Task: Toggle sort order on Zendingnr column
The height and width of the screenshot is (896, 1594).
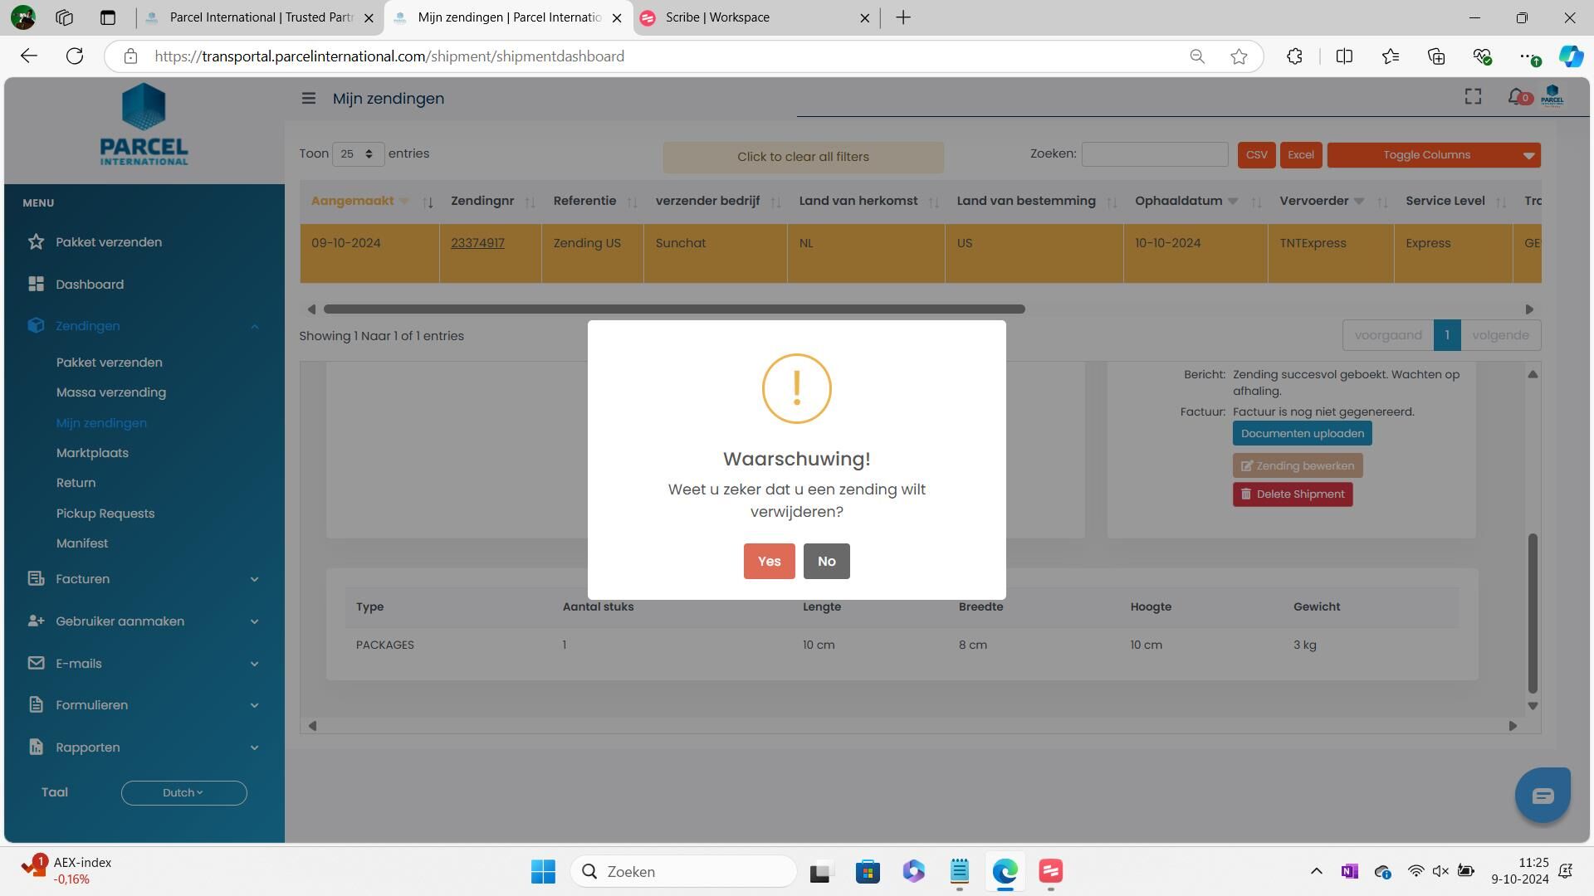Action: [x=530, y=202]
